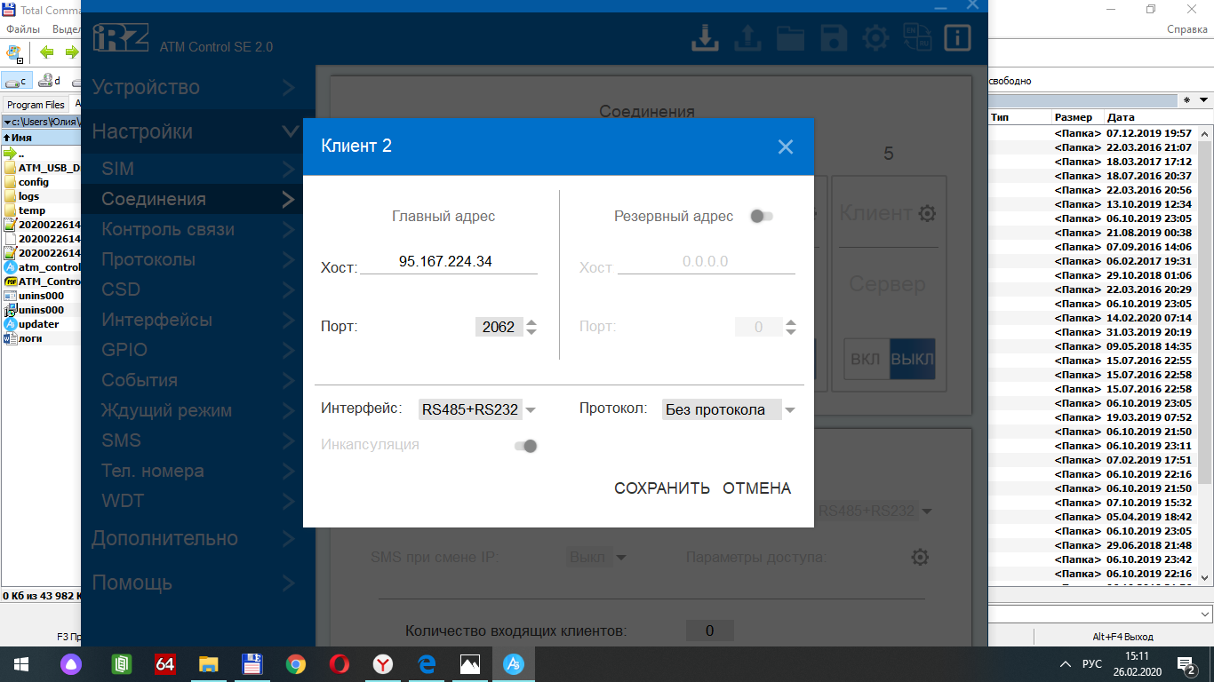The width and height of the screenshot is (1214, 682).
Task: Open Yandex Browser from taskbar
Action: [383, 663]
